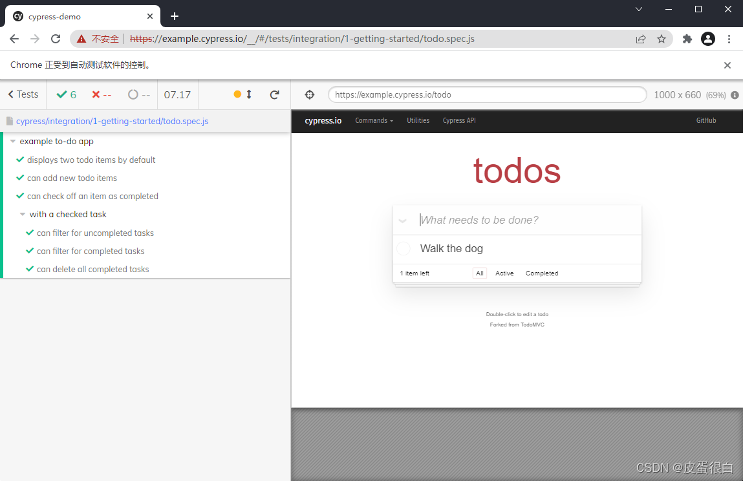Check off the Walk the dog todo
Viewport: 743px width, 481px height.
pos(404,248)
